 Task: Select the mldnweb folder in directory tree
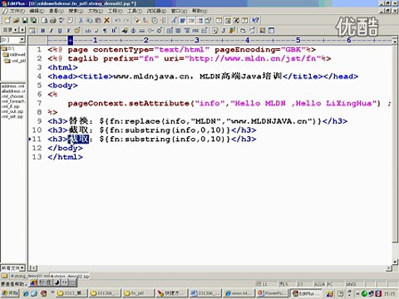click(x=14, y=55)
